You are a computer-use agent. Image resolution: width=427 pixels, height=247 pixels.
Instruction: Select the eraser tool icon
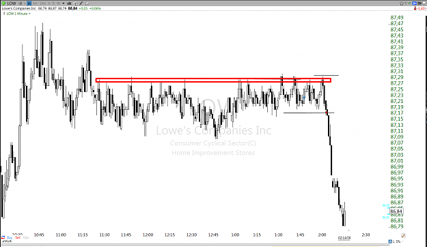coord(87,3)
